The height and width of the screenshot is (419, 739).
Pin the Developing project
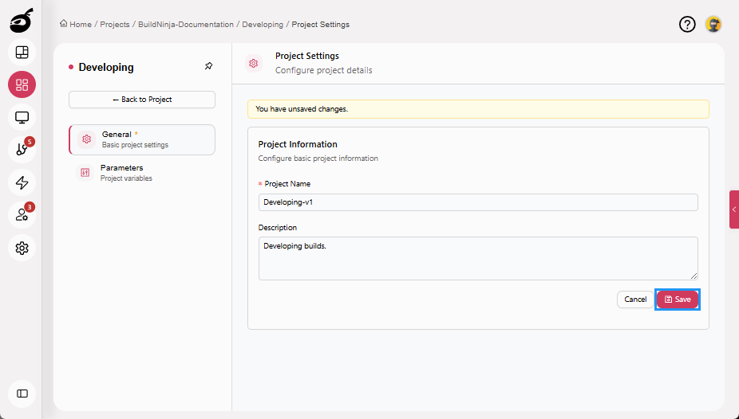click(x=209, y=66)
